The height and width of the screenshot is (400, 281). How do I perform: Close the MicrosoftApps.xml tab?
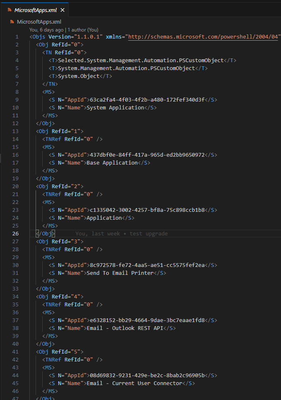click(x=62, y=10)
